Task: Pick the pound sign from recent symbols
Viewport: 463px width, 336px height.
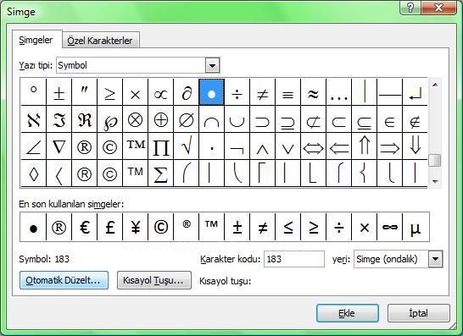Action: coord(110,227)
